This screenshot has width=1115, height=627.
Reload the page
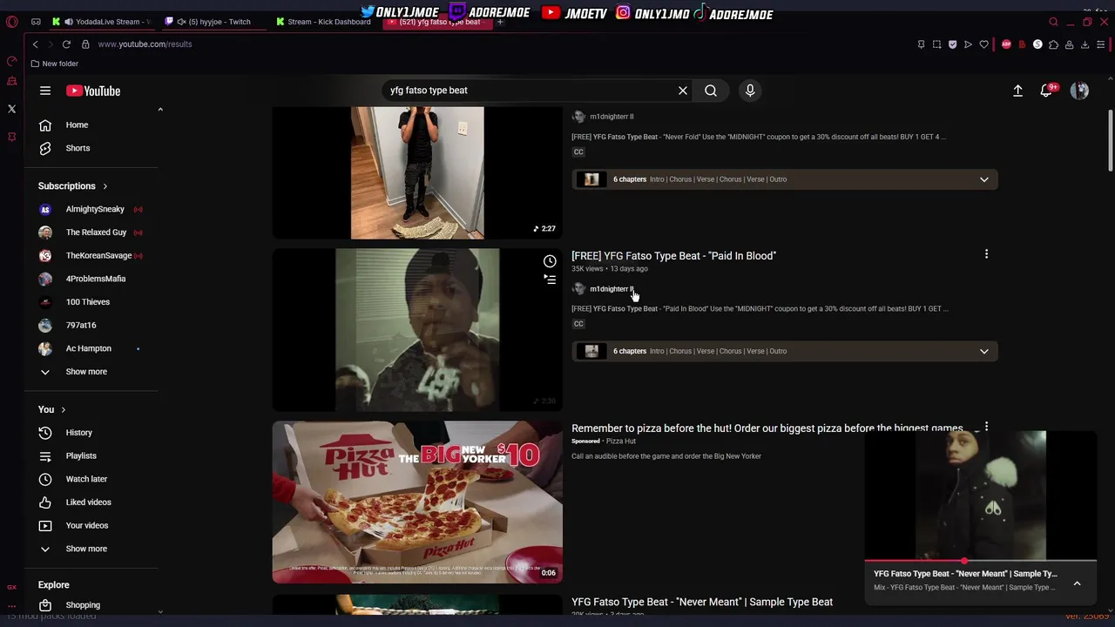68,44
